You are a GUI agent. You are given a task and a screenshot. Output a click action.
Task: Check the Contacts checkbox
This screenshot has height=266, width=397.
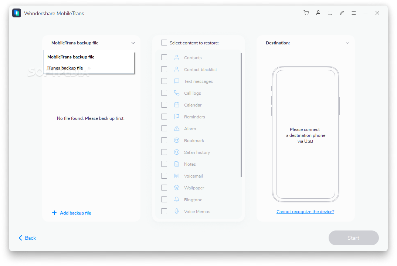[x=164, y=57]
